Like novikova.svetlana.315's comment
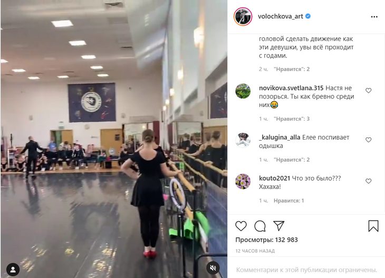This screenshot has width=385, height=278. coord(368,91)
